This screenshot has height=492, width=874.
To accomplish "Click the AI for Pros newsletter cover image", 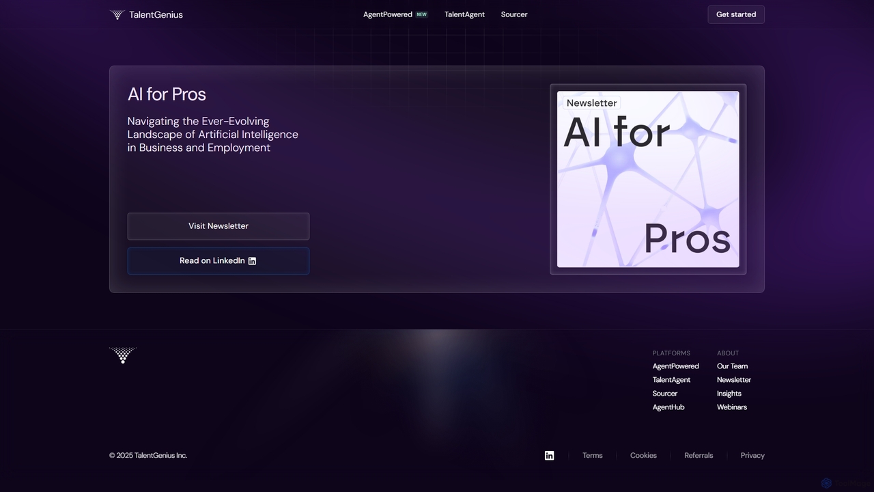I will click(648, 179).
